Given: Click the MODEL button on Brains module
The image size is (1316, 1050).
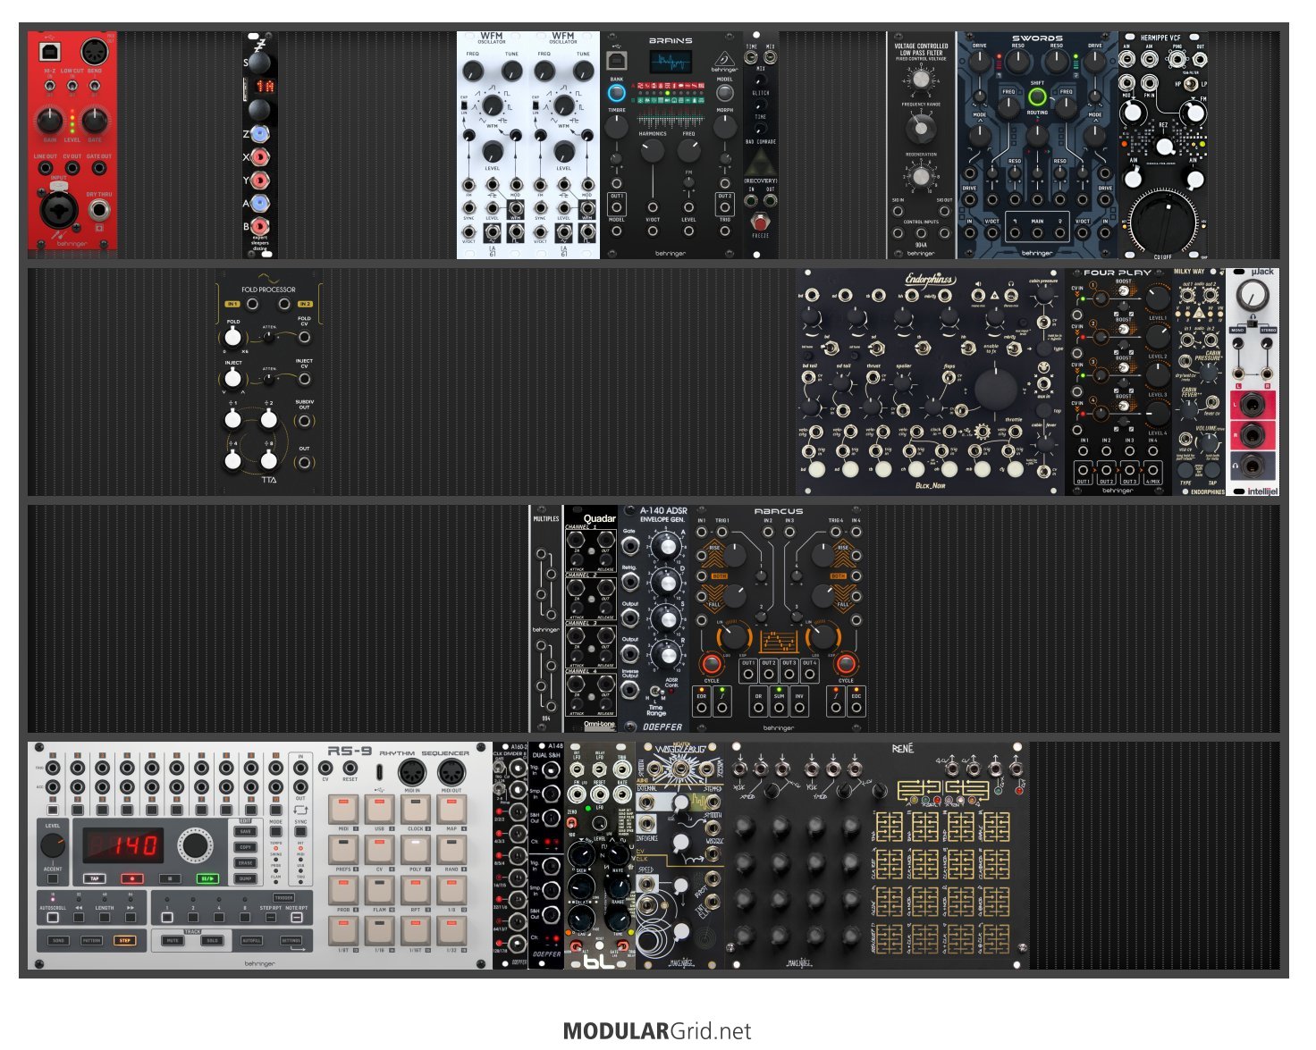Looking at the screenshot, I should (x=725, y=92).
